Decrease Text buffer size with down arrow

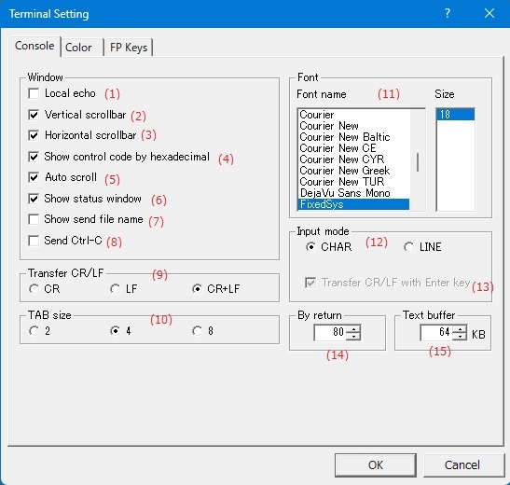(460, 336)
